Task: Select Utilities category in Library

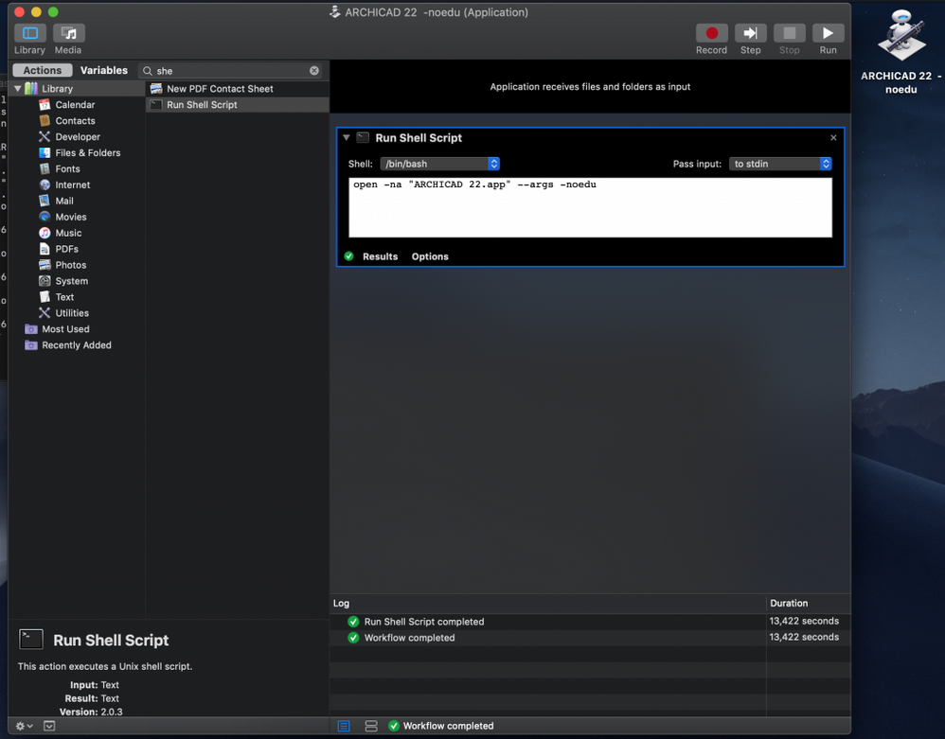Action: [72, 313]
